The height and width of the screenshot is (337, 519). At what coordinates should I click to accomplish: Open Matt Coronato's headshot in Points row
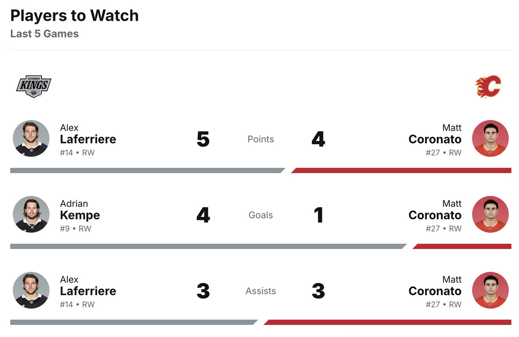click(490, 138)
